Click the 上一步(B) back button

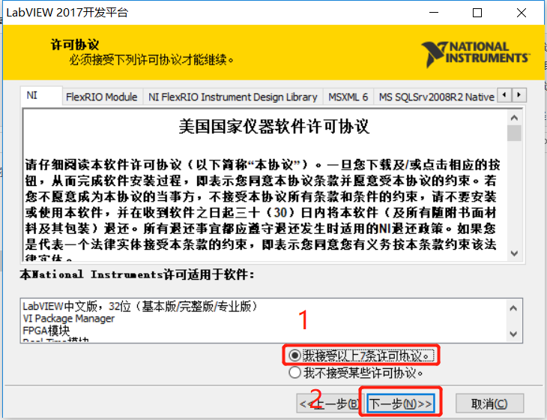(328, 404)
